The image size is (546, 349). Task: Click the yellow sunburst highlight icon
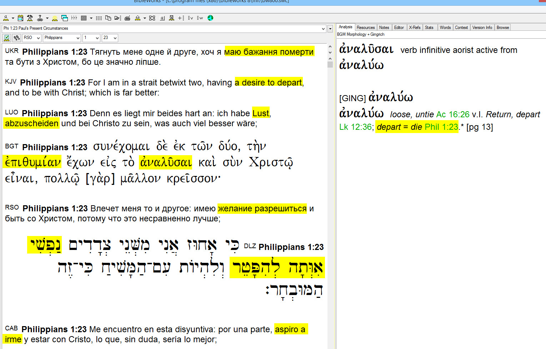coord(55,18)
